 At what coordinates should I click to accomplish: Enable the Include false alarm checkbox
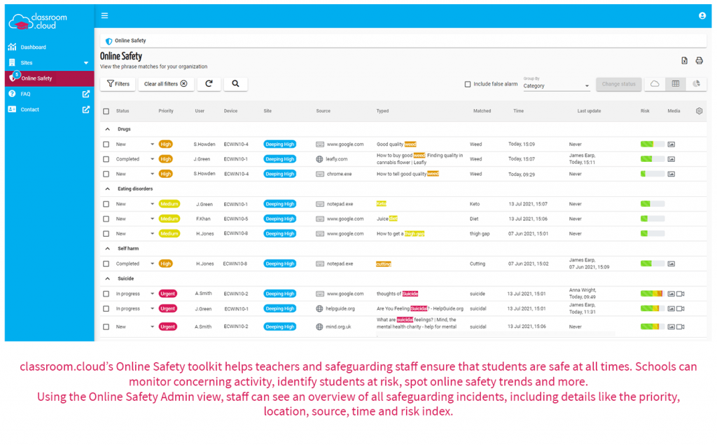(x=468, y=84)
